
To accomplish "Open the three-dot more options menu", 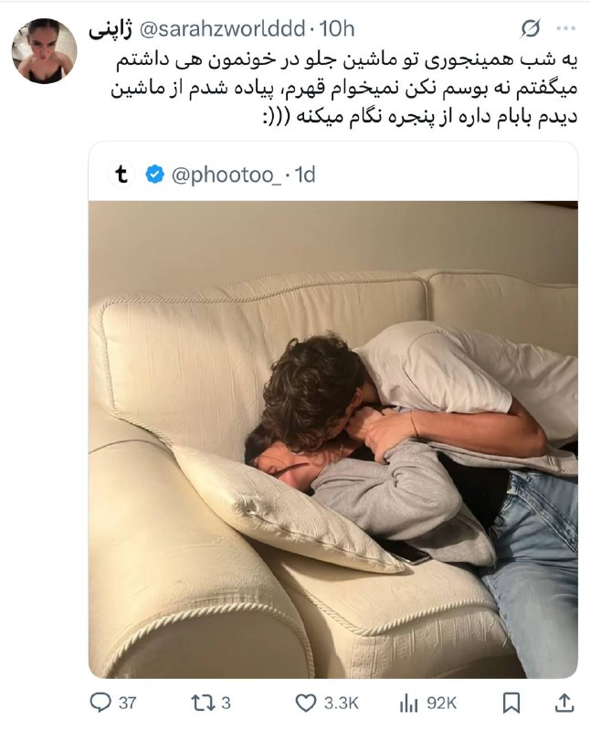I will pos(565,28).
